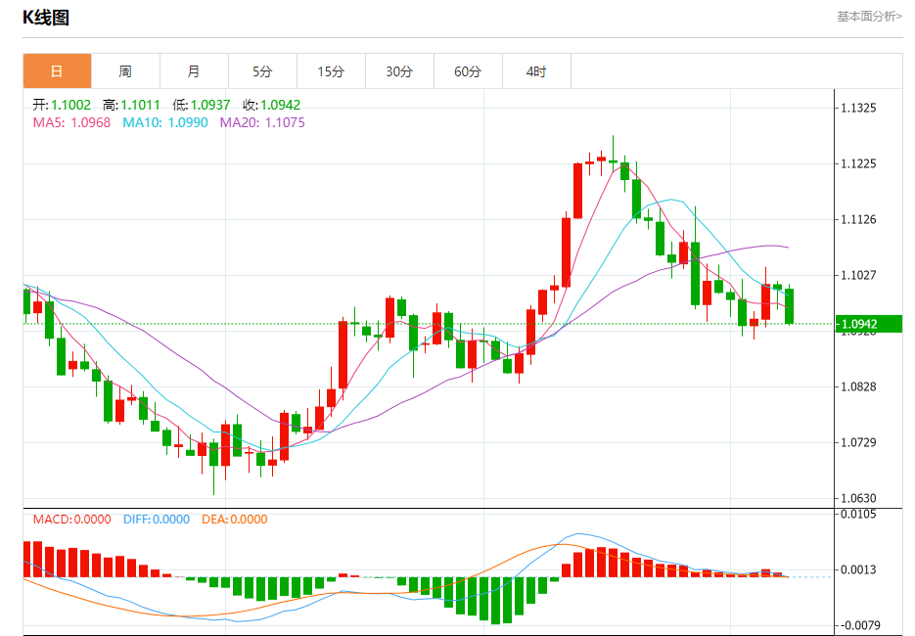
Task: Click the 1.1126 price axis label
Action: (x=858, y=219)
